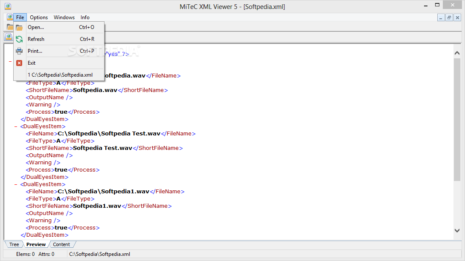Screen dimensions: 465x261
Task: Click the red X Exit icon
Action: [19, 63]
